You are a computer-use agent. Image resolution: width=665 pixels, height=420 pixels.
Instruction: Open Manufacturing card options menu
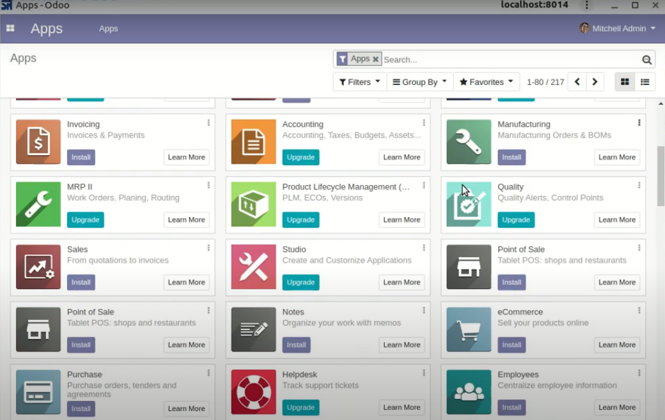click(x=639, y=123)
